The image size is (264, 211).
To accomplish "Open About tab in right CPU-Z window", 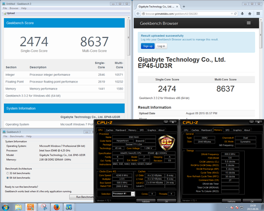I will click(247, 130).
